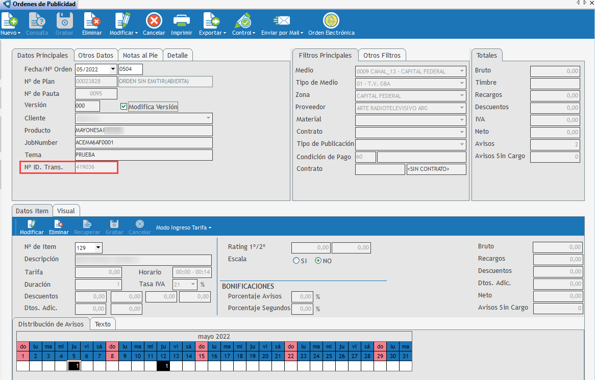Click the Horario field 00:00 - 00:14
595x380 pixels.
[192, 272]
